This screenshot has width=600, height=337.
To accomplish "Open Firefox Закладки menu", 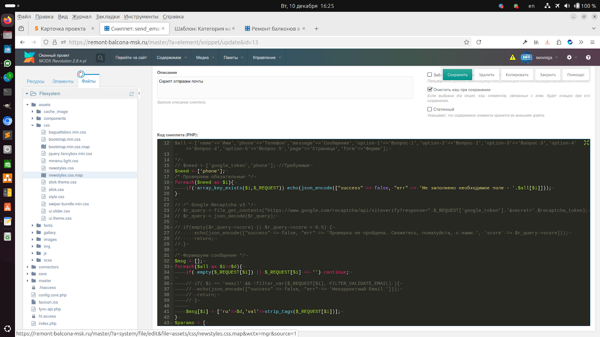I will [x=108, y=16].
